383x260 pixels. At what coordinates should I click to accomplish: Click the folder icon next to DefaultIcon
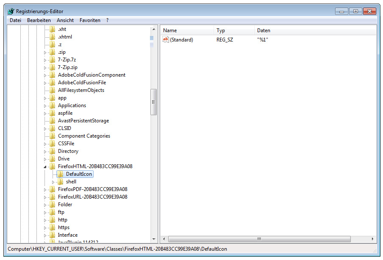coord(60,174)
